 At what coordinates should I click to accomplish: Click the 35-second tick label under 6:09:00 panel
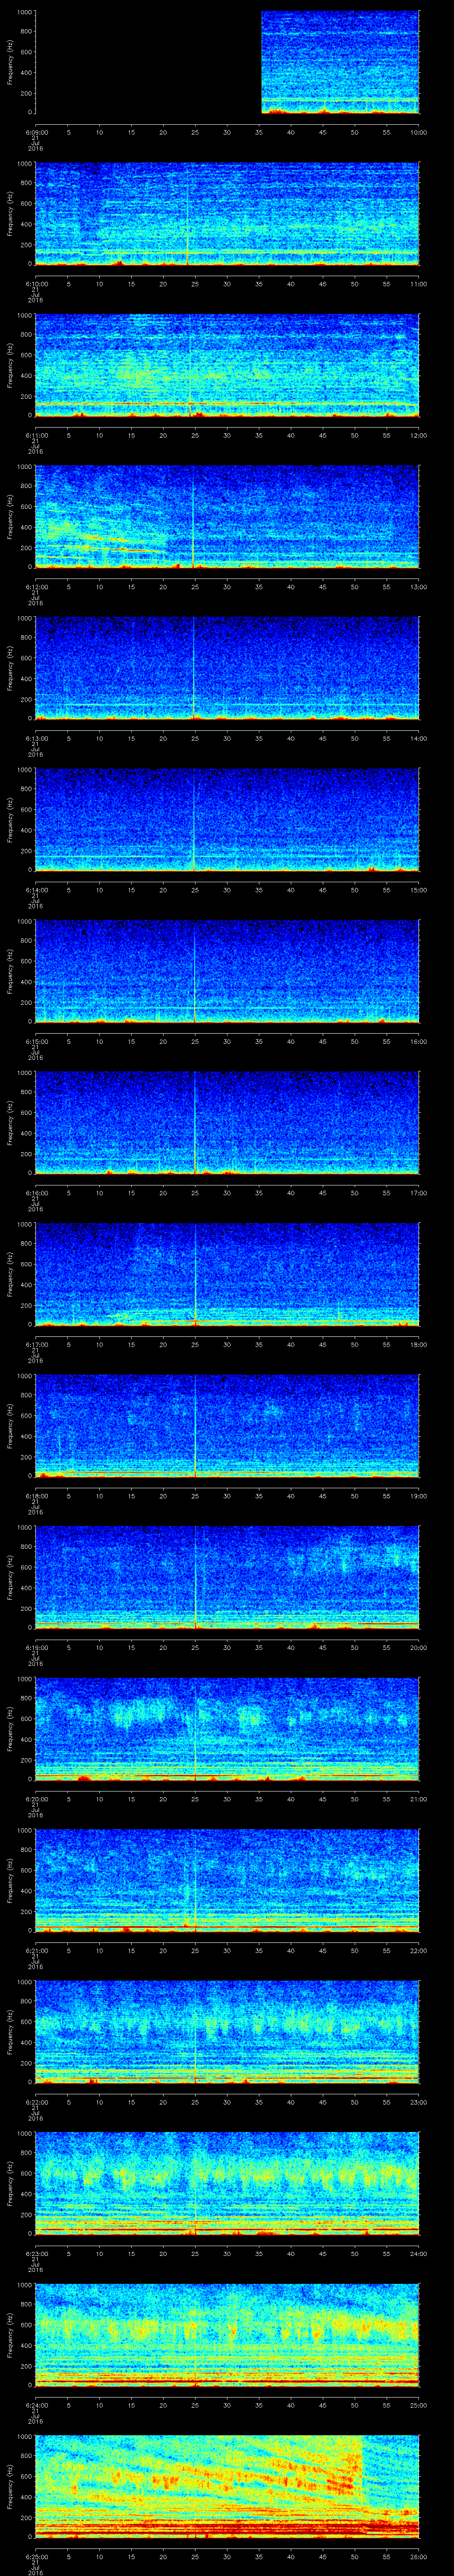point(258,132)
